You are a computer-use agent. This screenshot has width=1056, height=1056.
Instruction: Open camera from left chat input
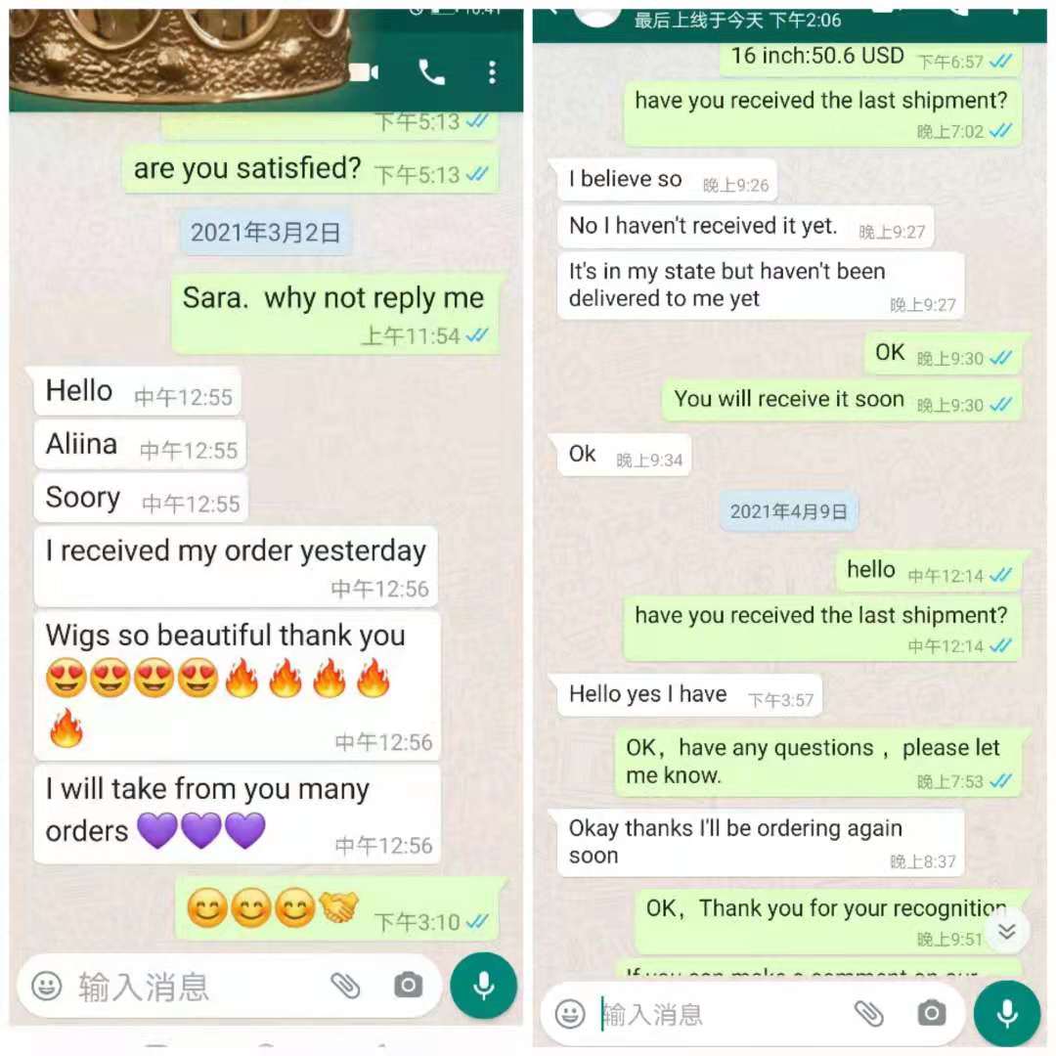(408, 986)
